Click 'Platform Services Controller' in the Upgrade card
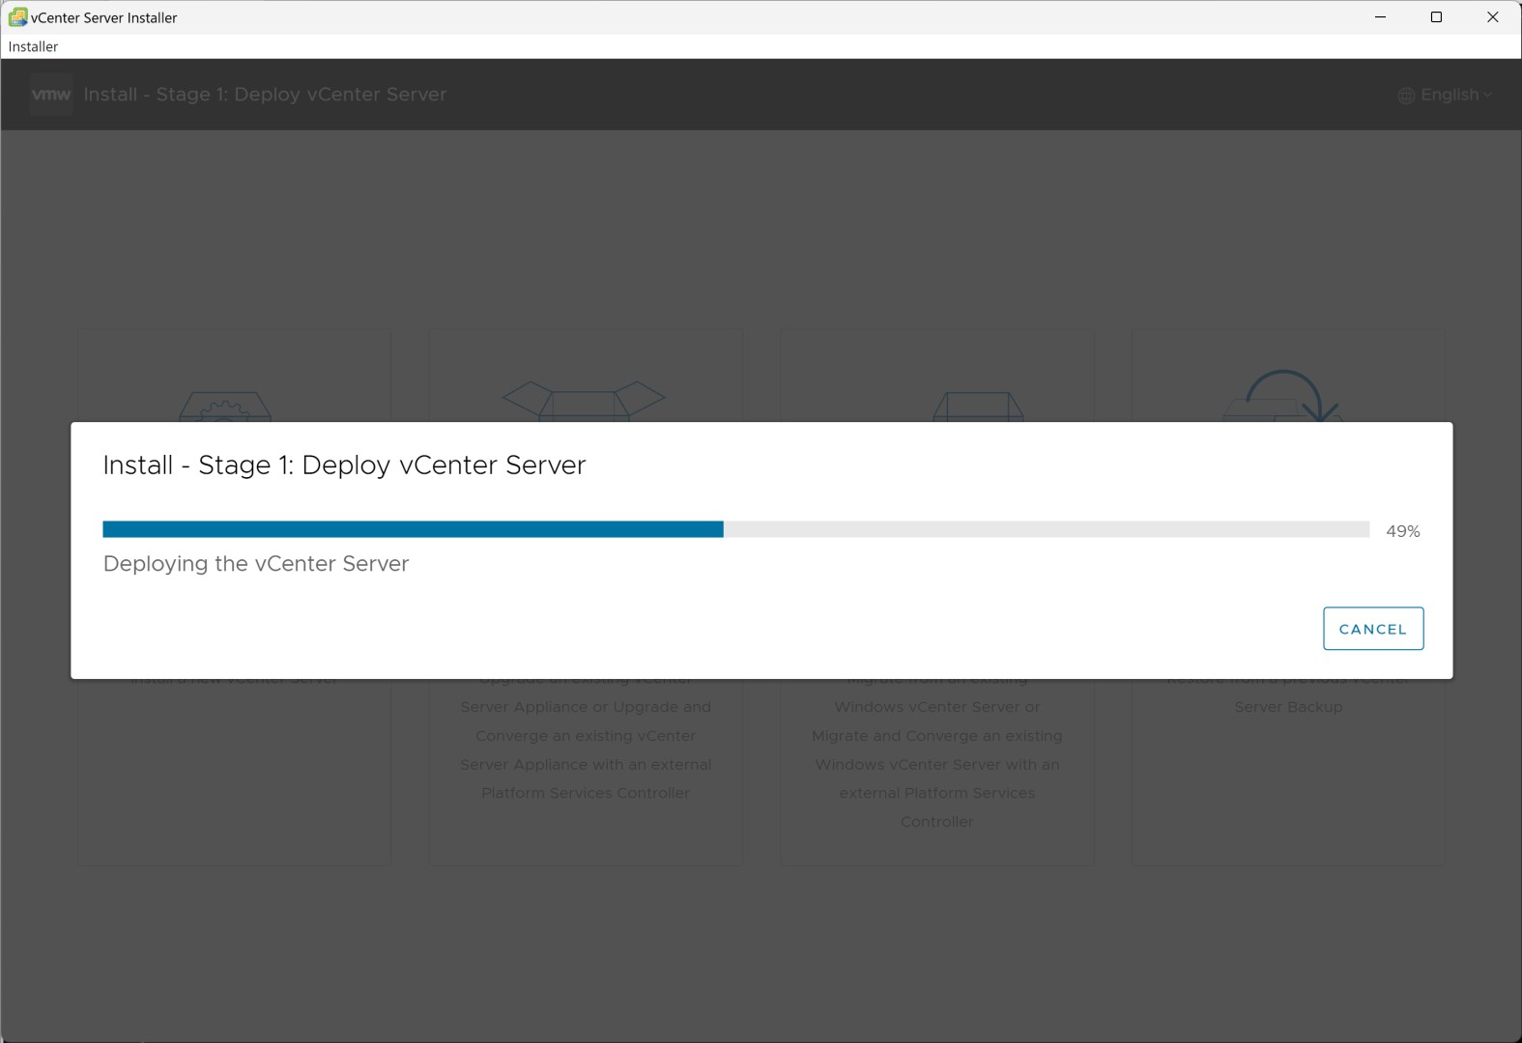The height and width of the screenshot is (1043, 1522). [x=586, y=793]
